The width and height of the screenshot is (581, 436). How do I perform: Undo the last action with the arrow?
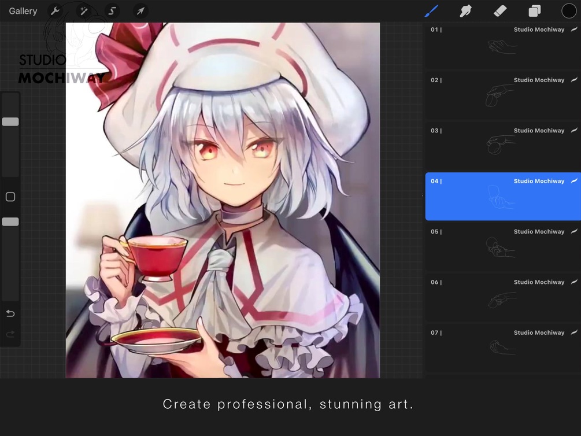[x=10, y=313]
